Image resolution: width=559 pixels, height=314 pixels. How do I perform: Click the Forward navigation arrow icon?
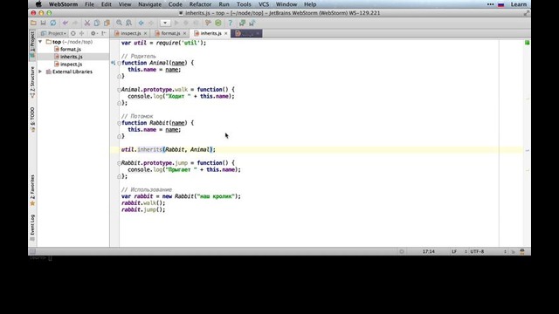click(151, 23)
